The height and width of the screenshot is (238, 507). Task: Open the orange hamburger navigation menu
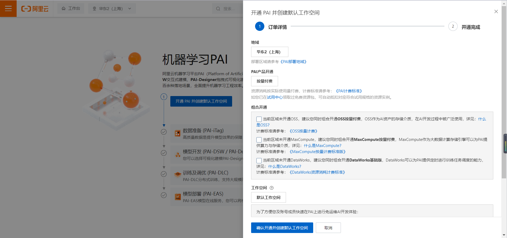8,8
